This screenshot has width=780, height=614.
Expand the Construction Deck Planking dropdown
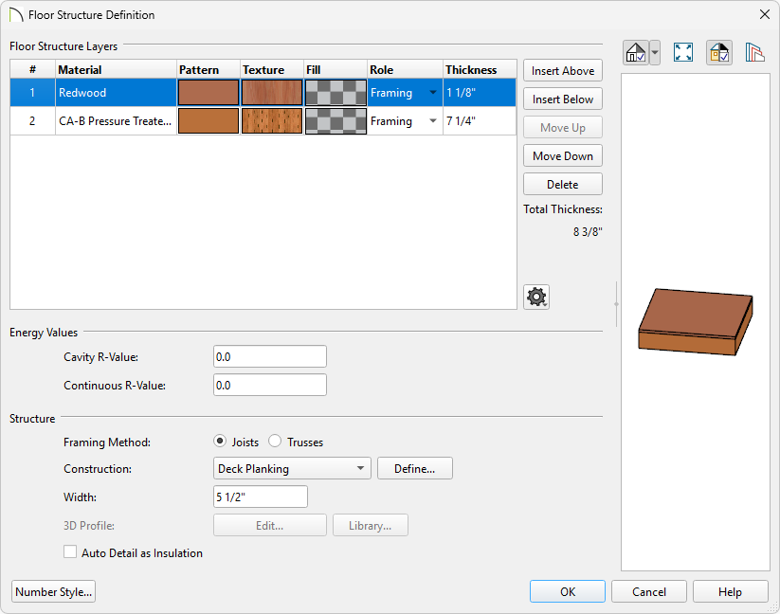[292, 468]
